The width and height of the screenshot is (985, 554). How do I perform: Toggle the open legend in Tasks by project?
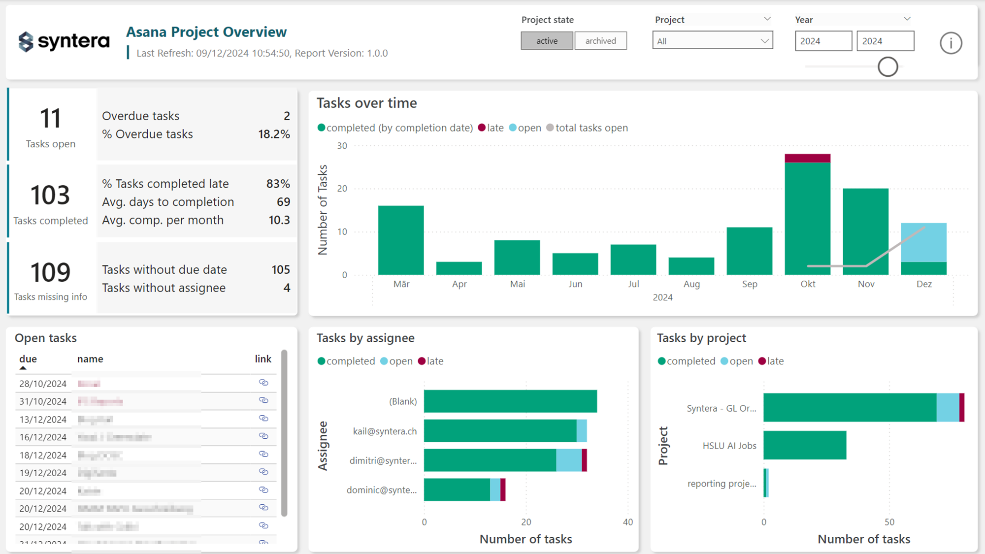(x=736, y=361)
